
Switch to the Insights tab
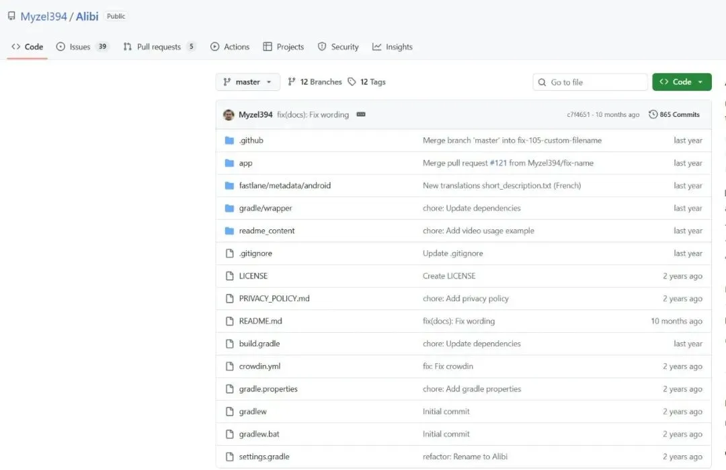pyautogui.click(x=392, y=47)
